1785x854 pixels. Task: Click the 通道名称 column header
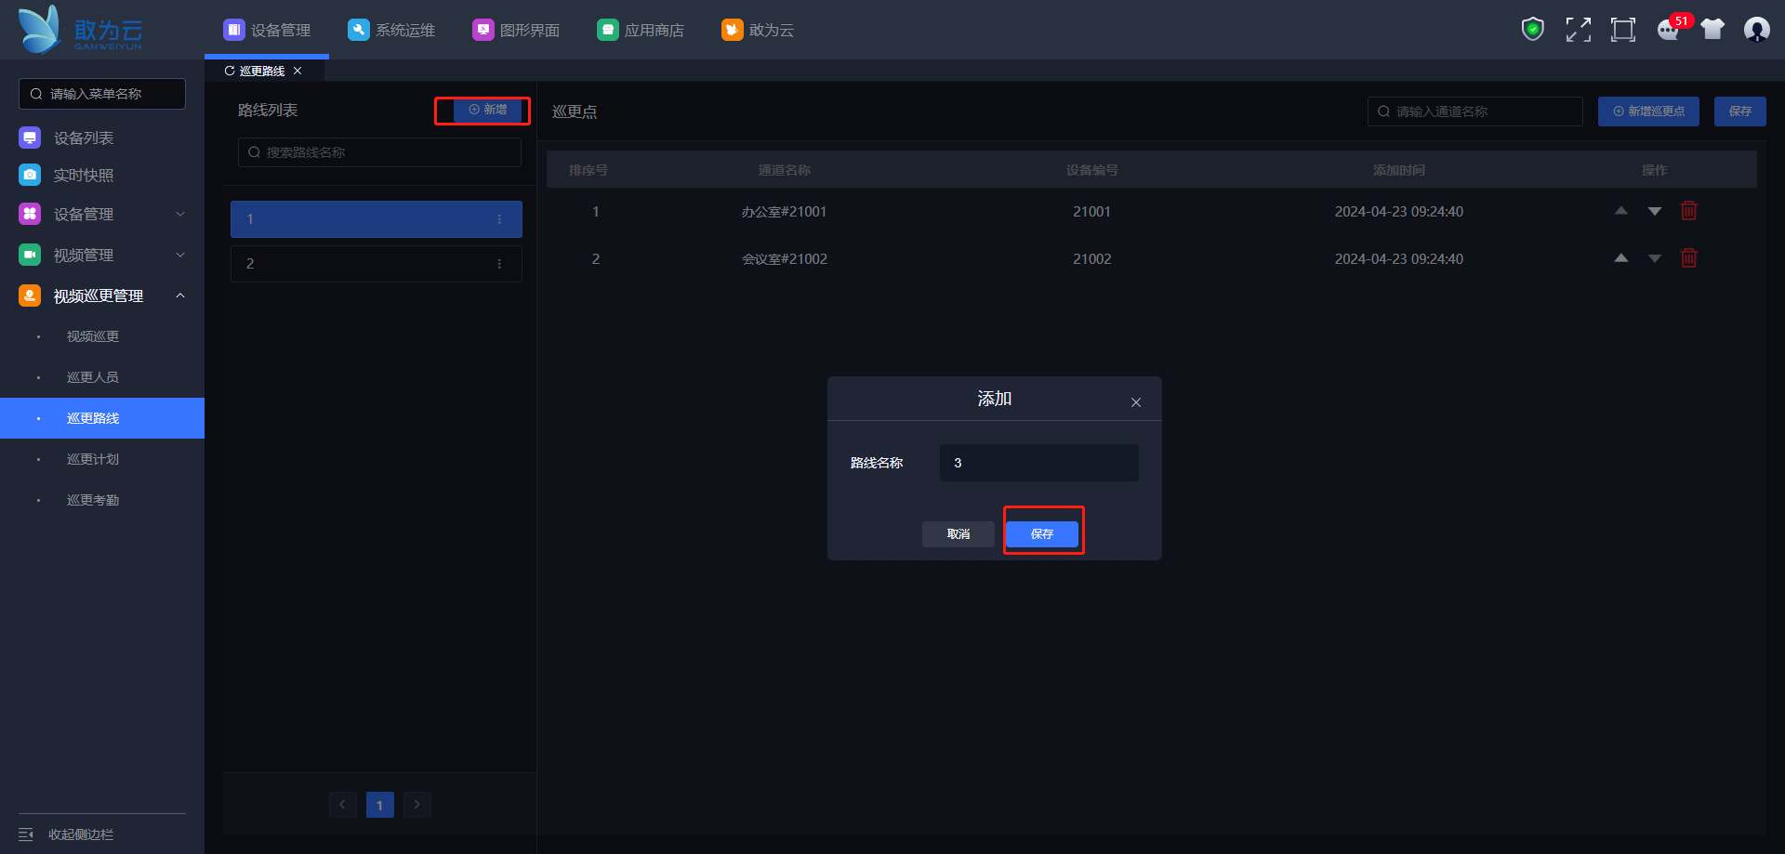click(x=785, y=170)
